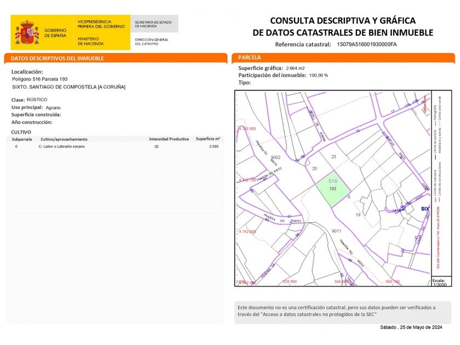Click the blue "SIX" place label on the map
Screen dimensions: 460x345
click(425, 209)
